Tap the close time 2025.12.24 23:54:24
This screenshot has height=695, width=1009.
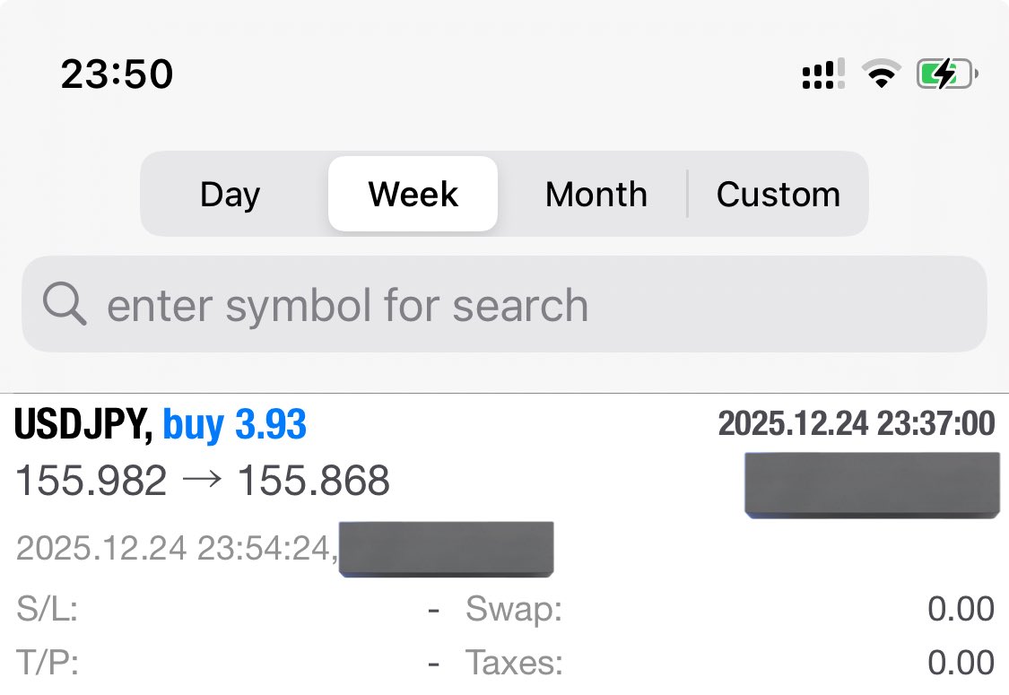(175, 548)
